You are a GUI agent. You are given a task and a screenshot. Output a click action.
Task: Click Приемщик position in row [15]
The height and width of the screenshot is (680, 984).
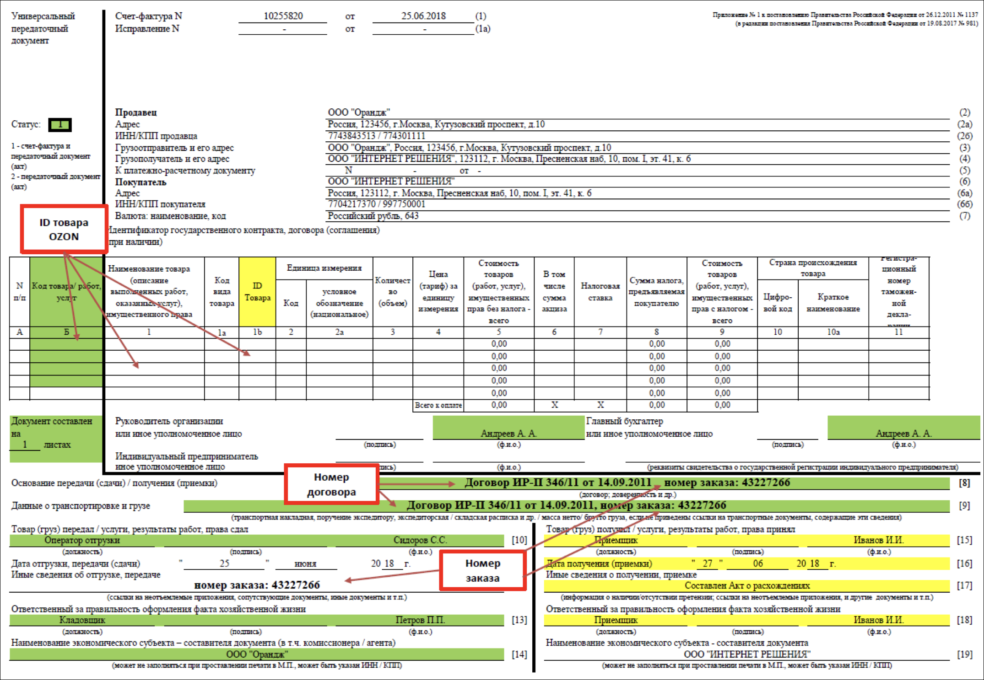pos(616,541)
